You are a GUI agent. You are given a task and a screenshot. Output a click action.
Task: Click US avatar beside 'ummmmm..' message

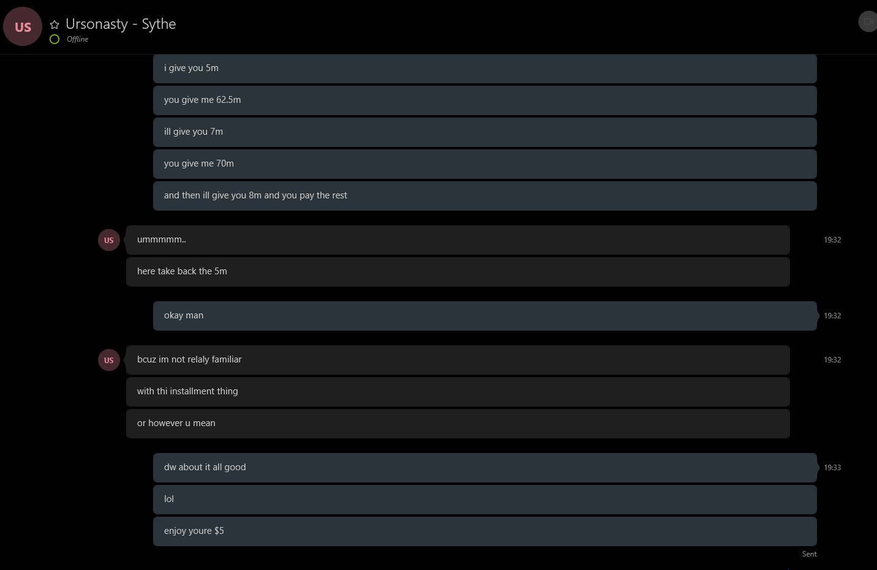[108, 240]
